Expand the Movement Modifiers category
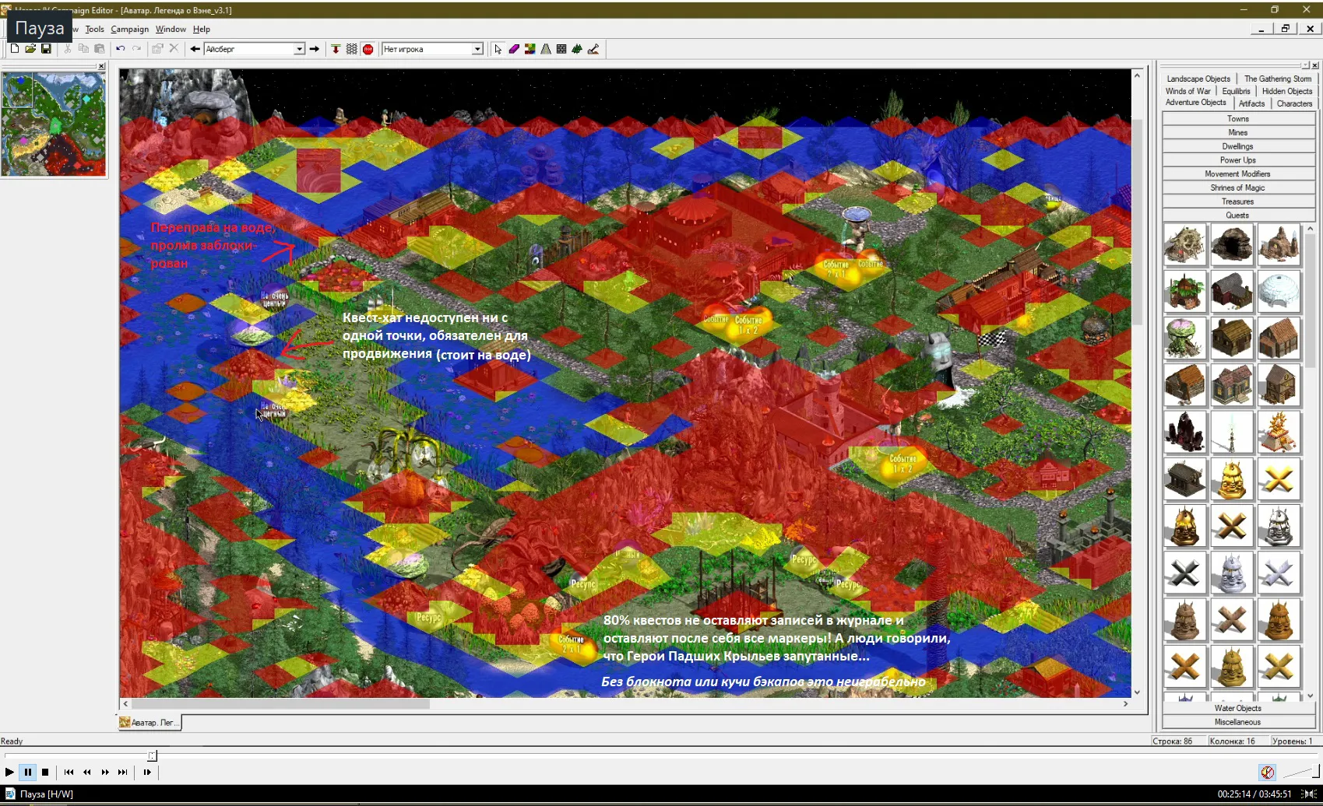Viewport: 1323px width, 806px height. (x=1238, y=174)
